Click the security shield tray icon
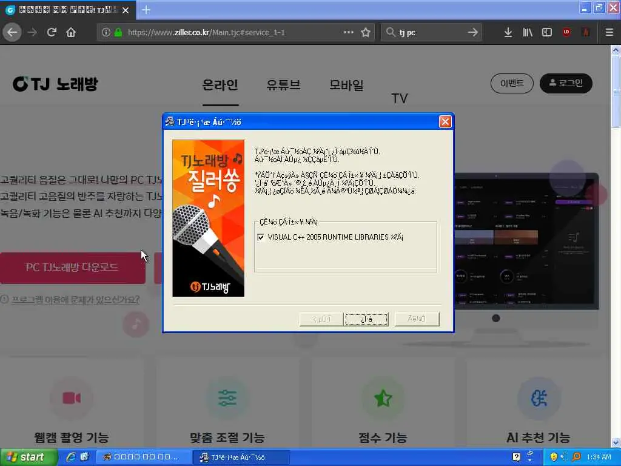Image resolution: width=621 pixels, height=466 pixels. click(554, 457)
